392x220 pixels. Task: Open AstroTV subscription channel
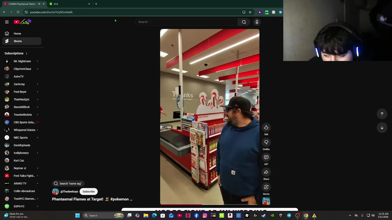click(22, 76)
